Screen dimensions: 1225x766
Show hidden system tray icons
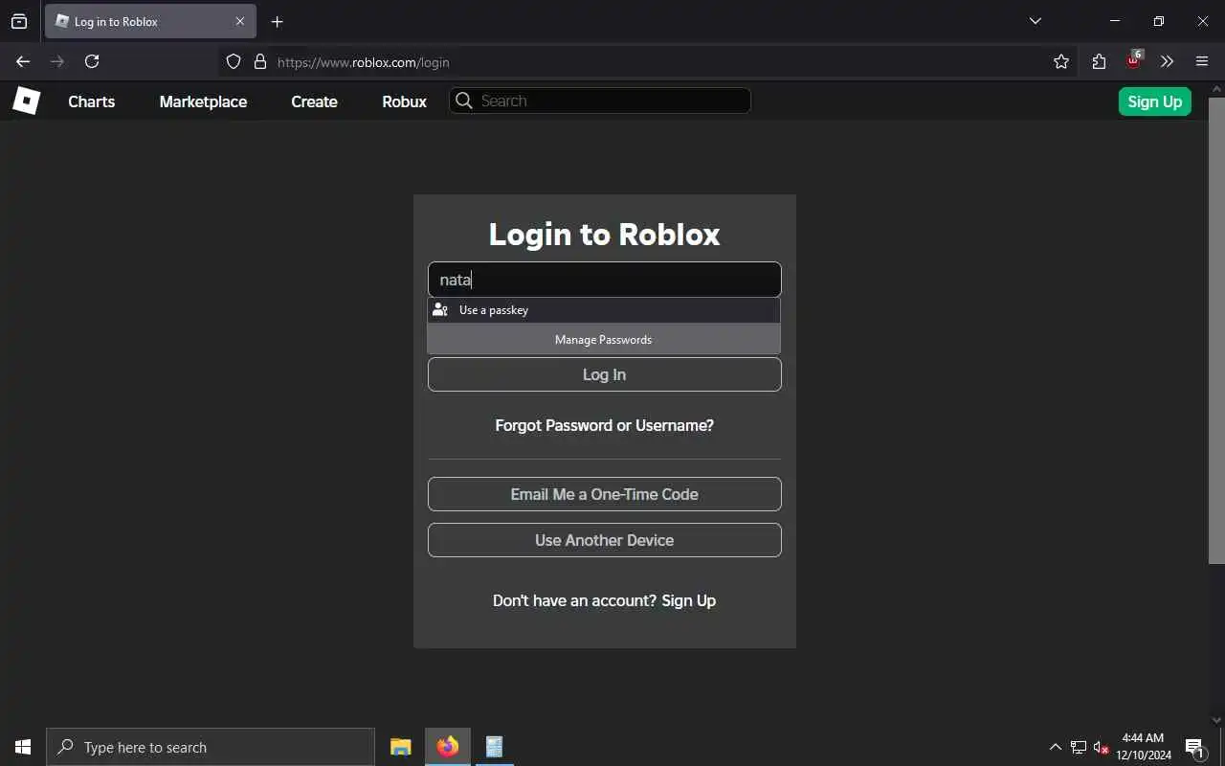click(x=1056, y=747)
